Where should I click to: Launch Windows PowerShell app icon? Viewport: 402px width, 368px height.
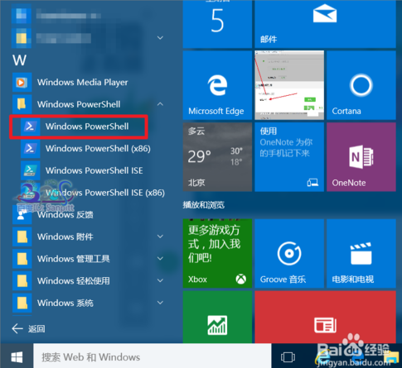click(30, 127)
